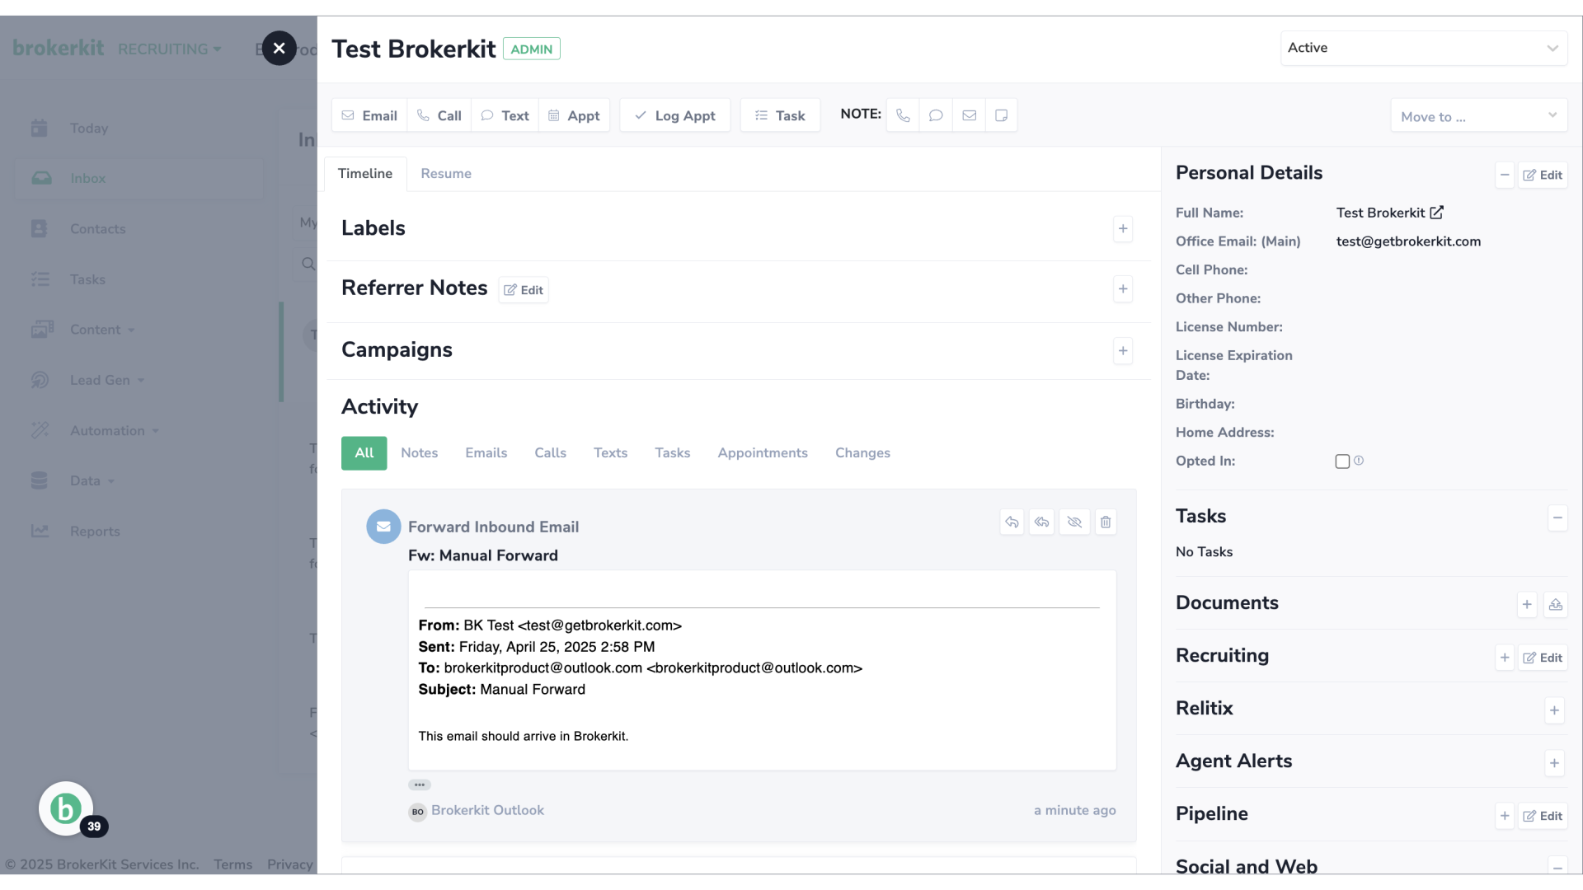
Task: Add a label with the plus button
Action: [1123, 228]
